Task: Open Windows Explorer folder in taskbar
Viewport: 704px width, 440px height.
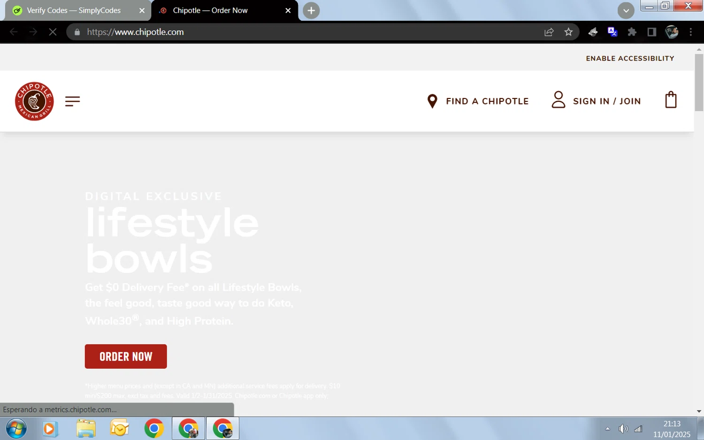Action: [86, 429]
